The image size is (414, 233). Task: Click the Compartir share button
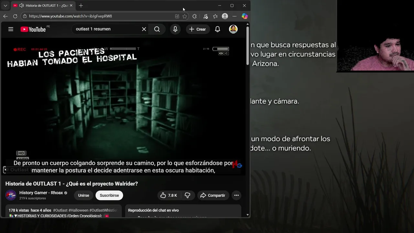click(213, 195)
